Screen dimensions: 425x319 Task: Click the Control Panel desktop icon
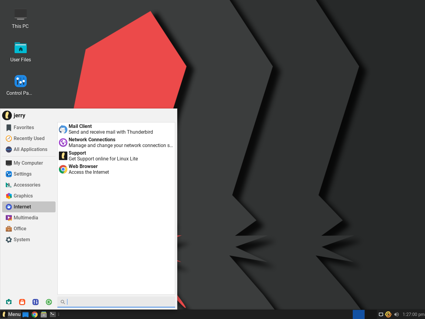point(20,85)
